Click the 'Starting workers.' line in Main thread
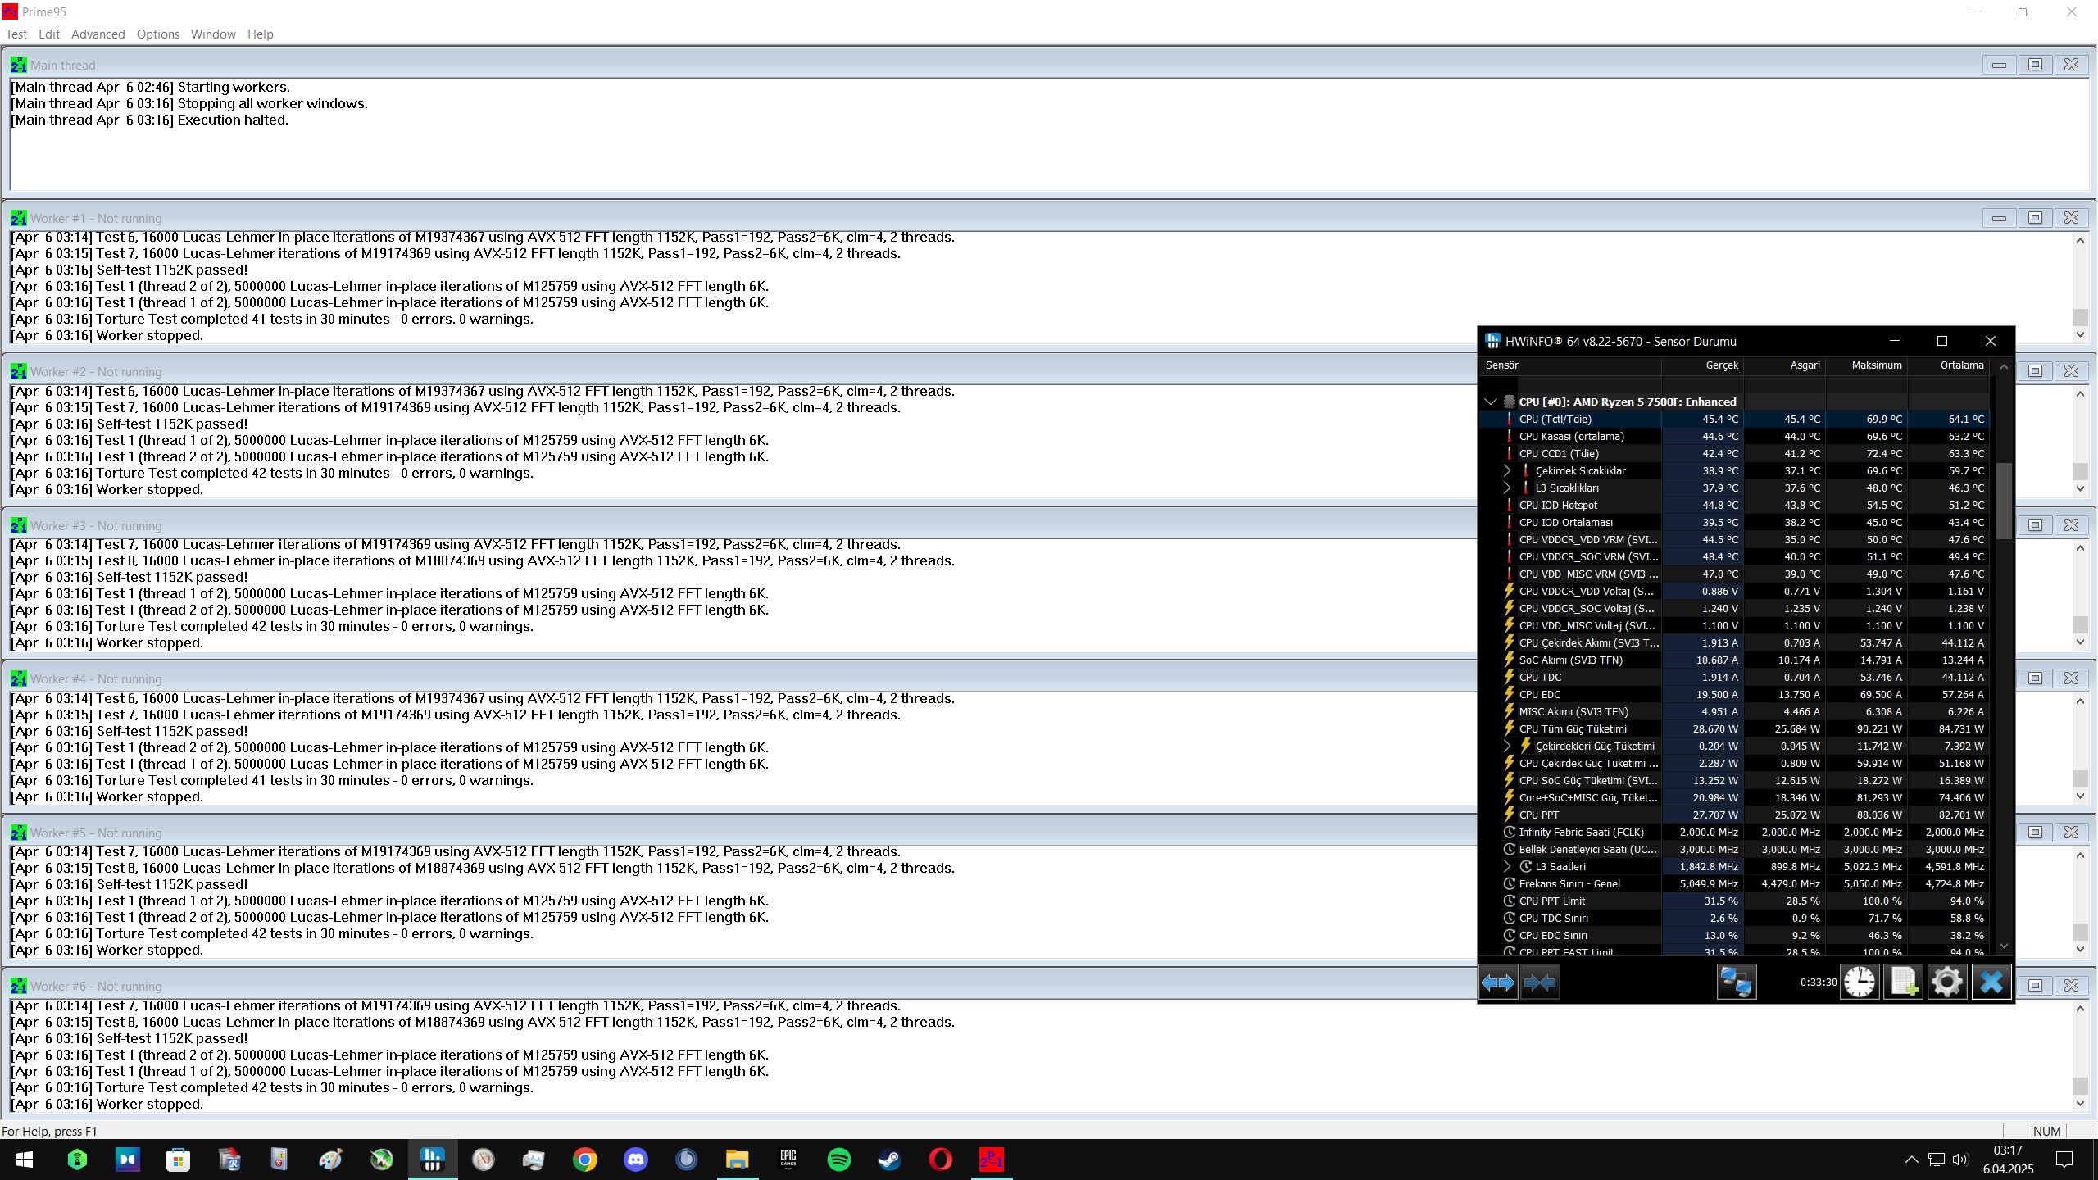The height and width of the screenshot is (1180, 2098). (x=150, y=87)
